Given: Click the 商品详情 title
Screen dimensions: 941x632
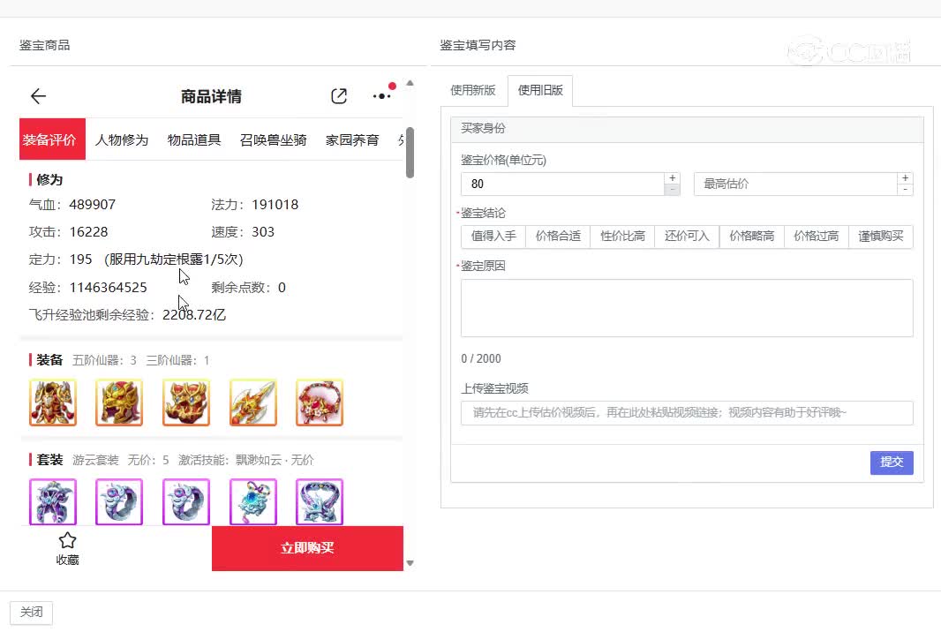Looking at the screenshot, I should (211, 96).
